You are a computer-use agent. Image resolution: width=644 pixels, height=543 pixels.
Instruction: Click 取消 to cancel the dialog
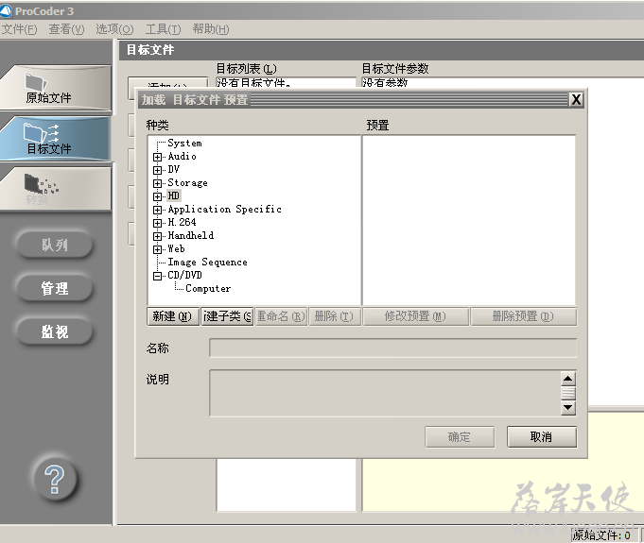[x=541, y=437]
